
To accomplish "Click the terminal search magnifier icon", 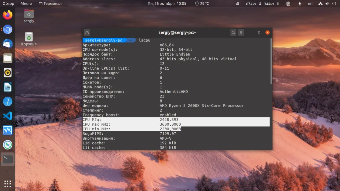I will tap(233, 32).
